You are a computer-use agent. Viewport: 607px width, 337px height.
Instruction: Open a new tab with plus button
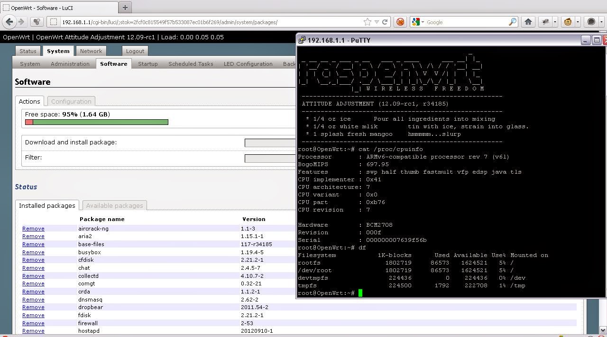coord(125,8)
